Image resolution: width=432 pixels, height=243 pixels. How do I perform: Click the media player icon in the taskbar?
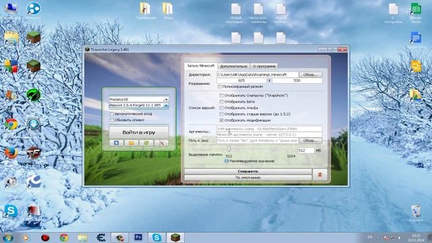tap(26, 237)
